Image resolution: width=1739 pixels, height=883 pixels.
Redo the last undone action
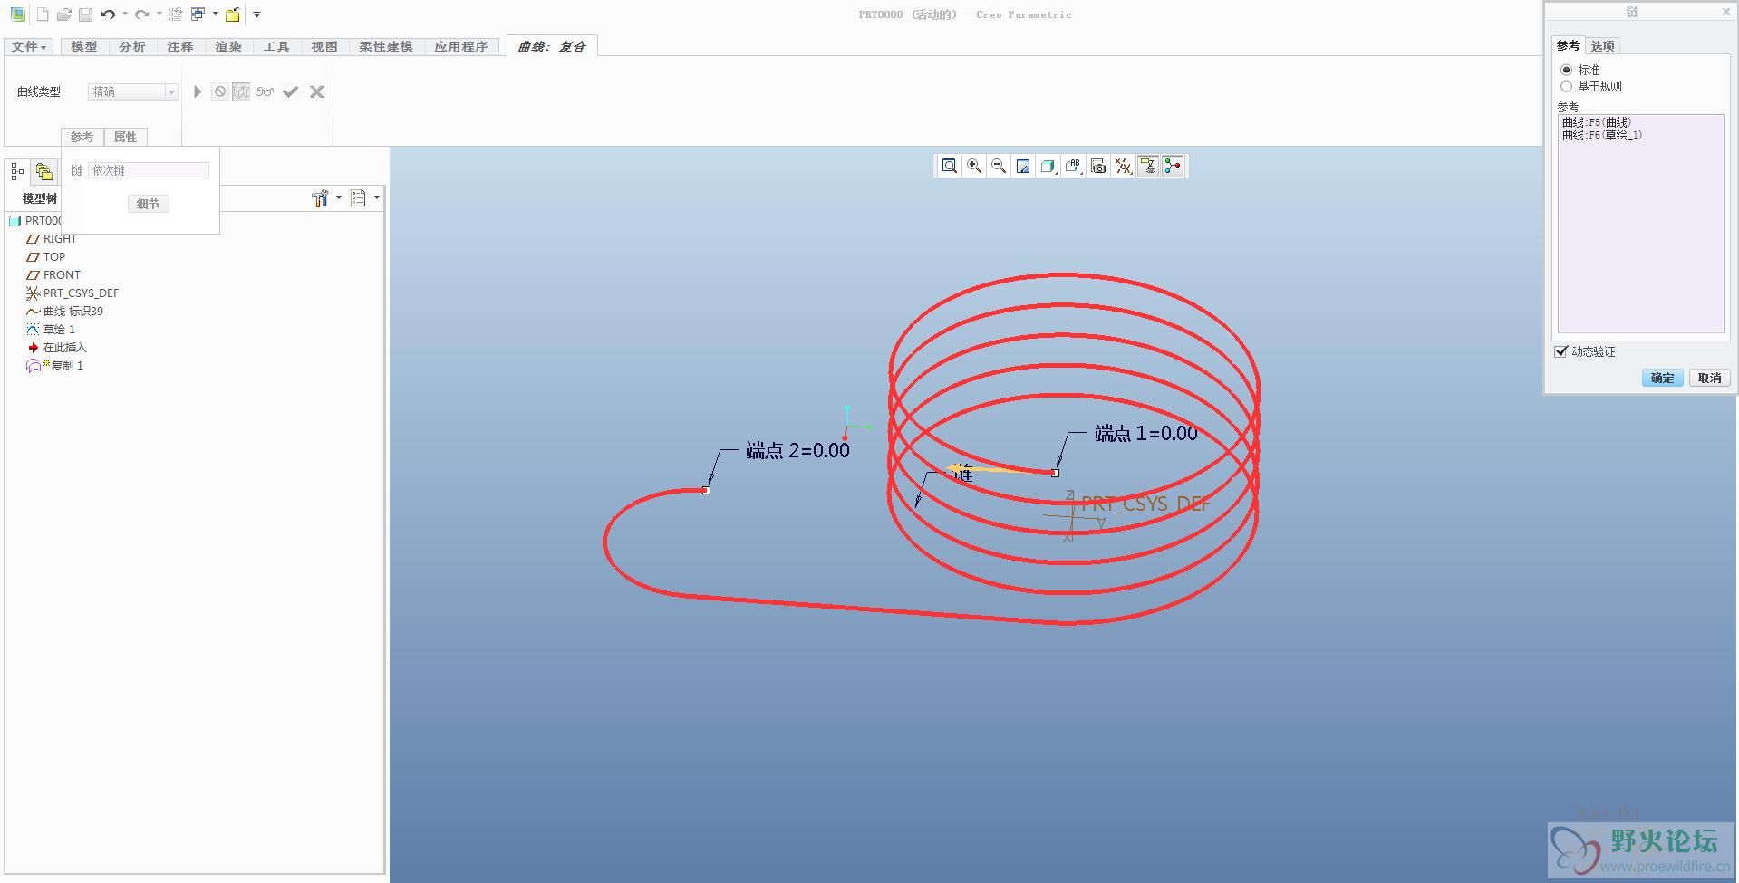142,14
